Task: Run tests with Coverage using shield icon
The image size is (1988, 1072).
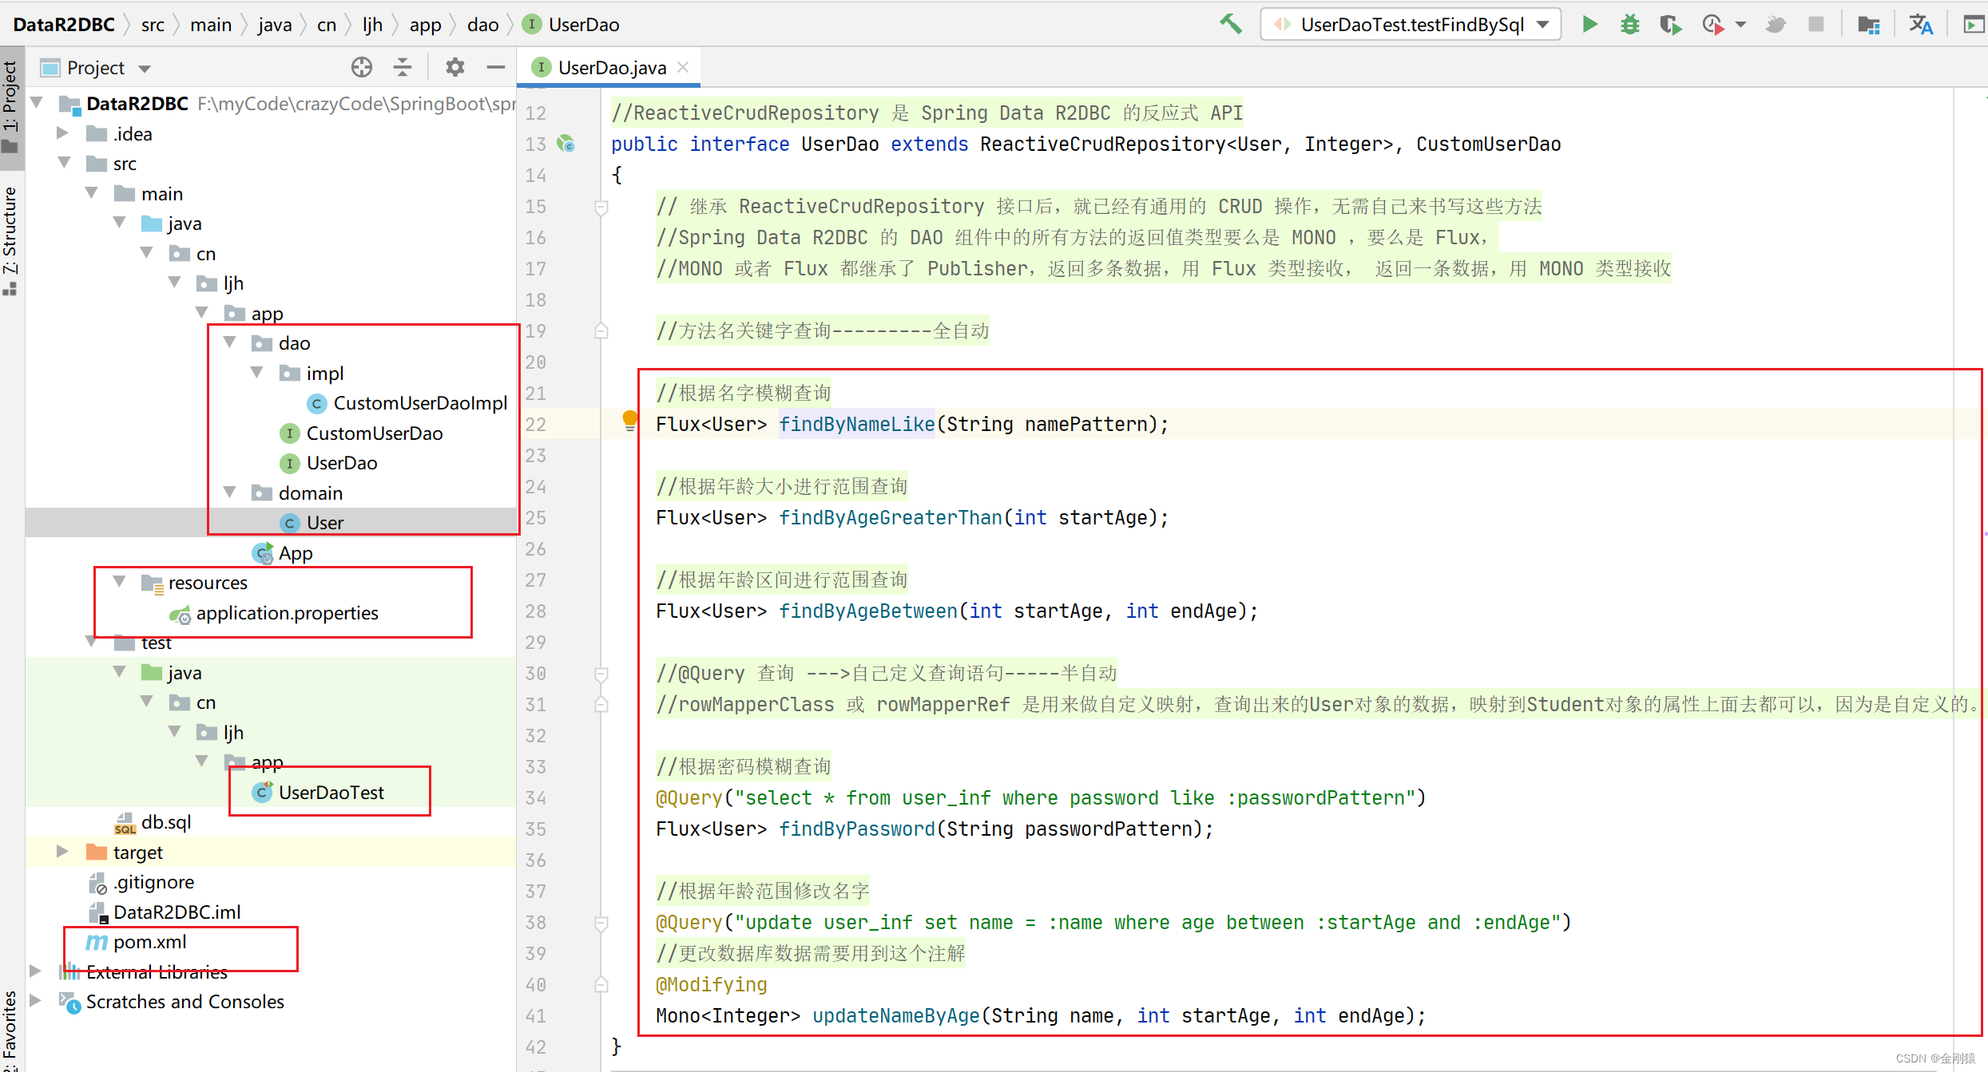Action: click(x=1670, y=24)
